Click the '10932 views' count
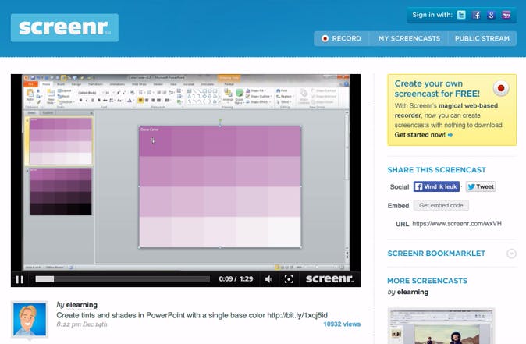The width and height of the screenshot is (526, 344). (x=342, y=324)
